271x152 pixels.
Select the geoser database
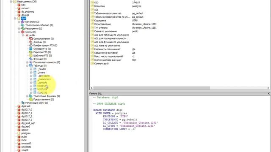25,130
